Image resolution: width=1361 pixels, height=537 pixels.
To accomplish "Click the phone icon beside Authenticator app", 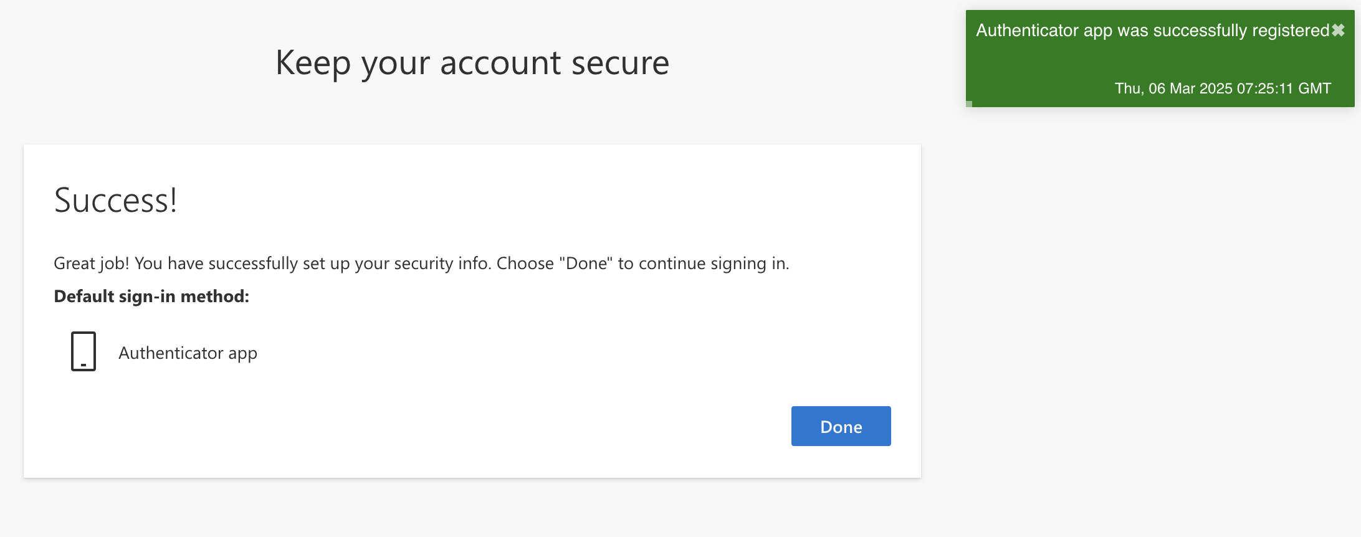I will 84,351.
